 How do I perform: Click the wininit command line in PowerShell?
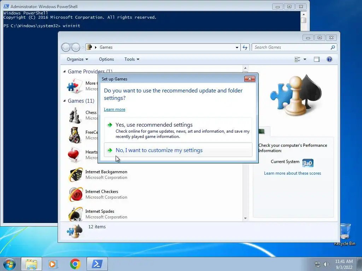click(42, 26)
